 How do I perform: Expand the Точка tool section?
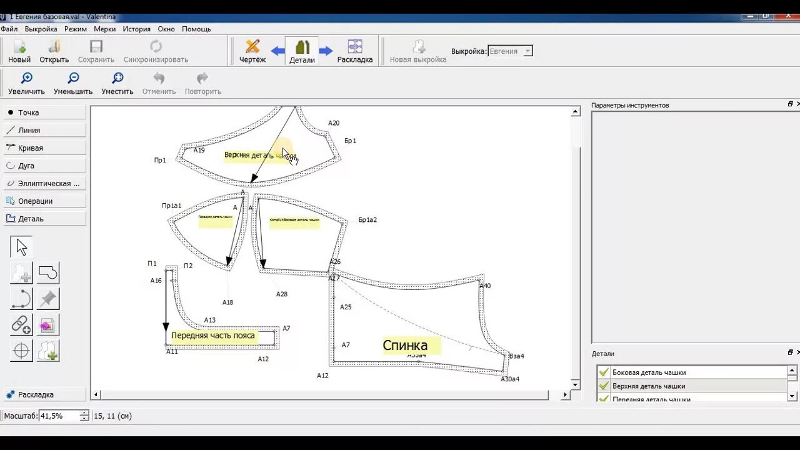click(44, 112)
